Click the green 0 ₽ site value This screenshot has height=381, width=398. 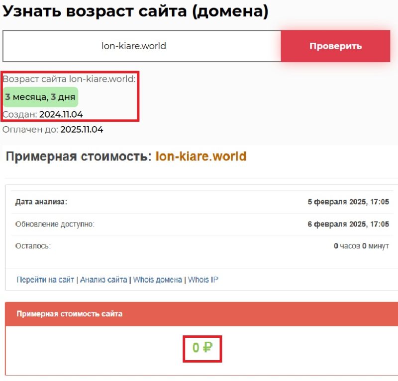coord(202,348)
